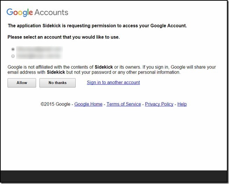229x184 pixels.
Task: Click the second blurred email address
Action: [39, 56]
